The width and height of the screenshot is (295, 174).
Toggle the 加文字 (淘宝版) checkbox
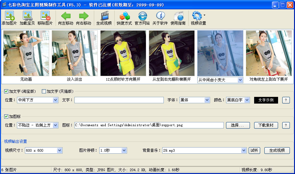tap(6, 91)
